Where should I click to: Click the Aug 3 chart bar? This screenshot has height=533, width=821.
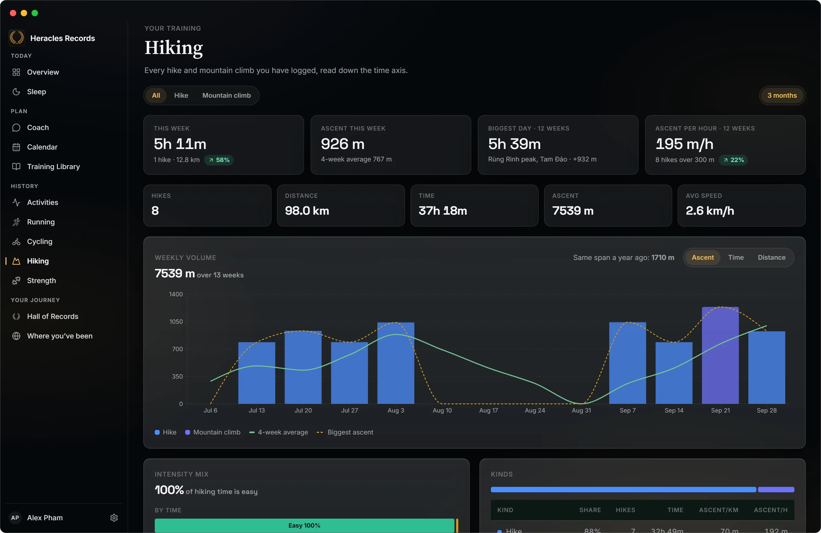click(x=396, y=363)
